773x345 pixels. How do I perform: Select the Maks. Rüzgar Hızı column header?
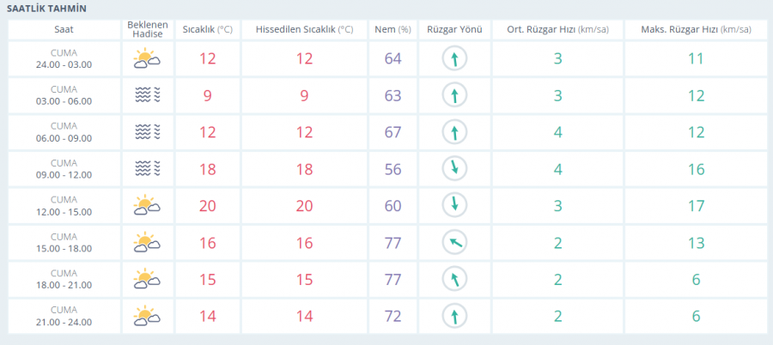click(x=695, y=29)
